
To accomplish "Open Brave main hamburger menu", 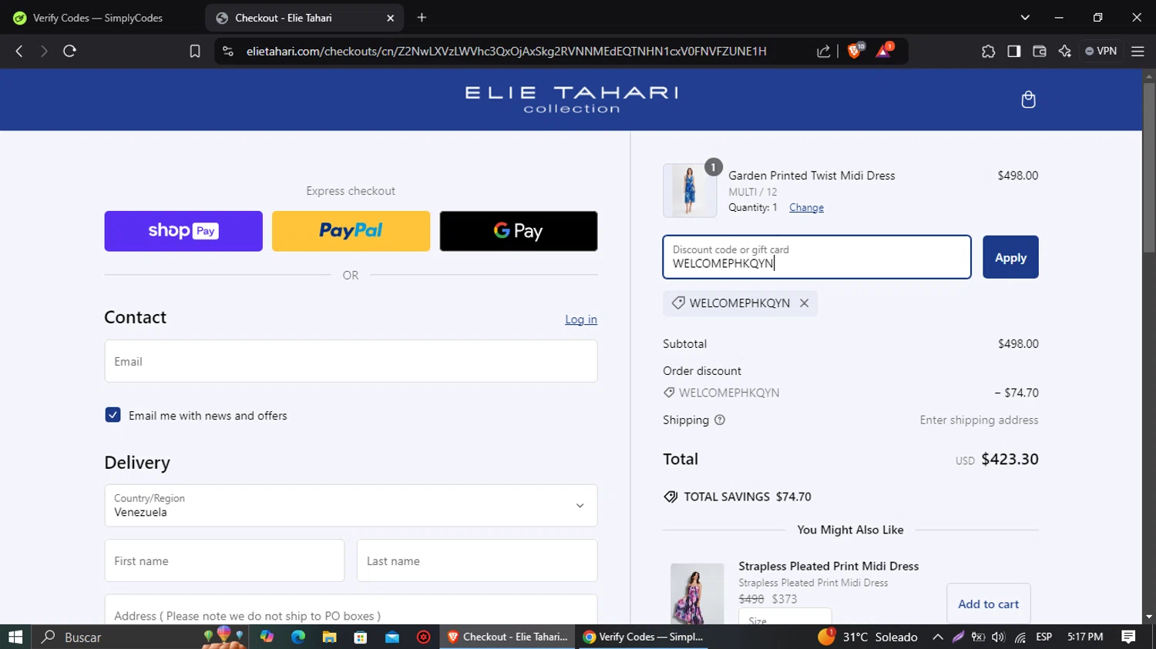I will [1138, 51].
